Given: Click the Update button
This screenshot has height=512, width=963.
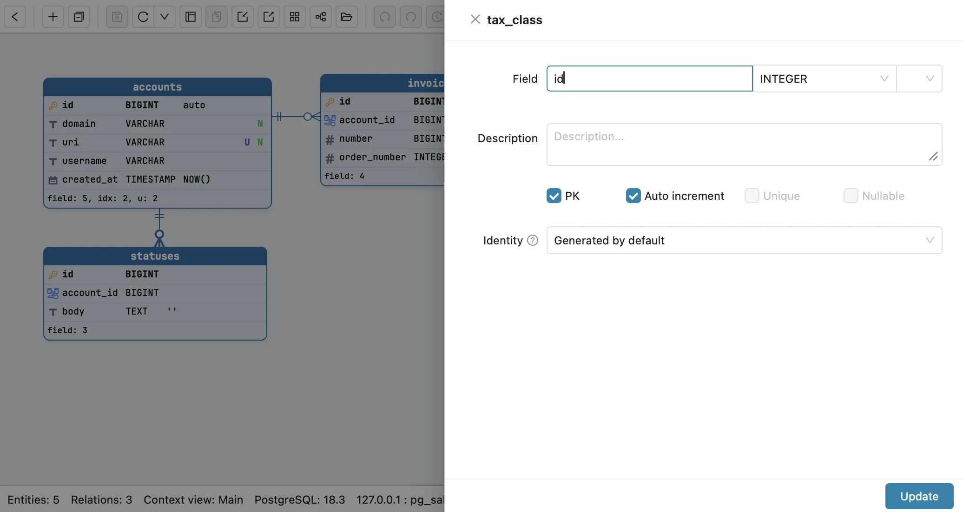Looking at the screenshot, I should (x=919, y=496).
